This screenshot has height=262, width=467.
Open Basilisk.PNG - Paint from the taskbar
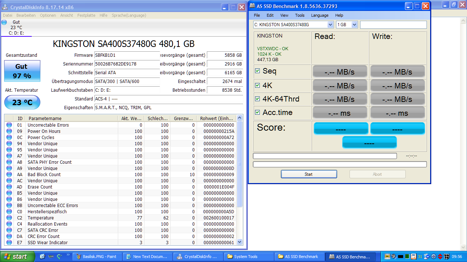(97, 257)
